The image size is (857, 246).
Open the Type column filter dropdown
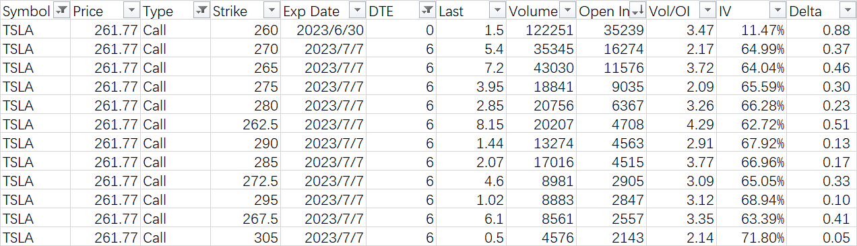(201, 11)
